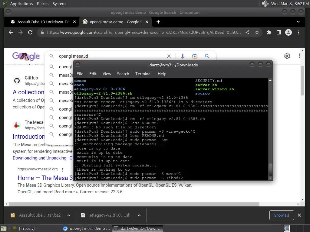
Task: Open options dots beside mesa3d.org URL
Action: pos(63,169)
